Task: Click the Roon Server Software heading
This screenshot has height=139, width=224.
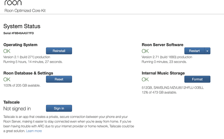Action: pos(162,45)
